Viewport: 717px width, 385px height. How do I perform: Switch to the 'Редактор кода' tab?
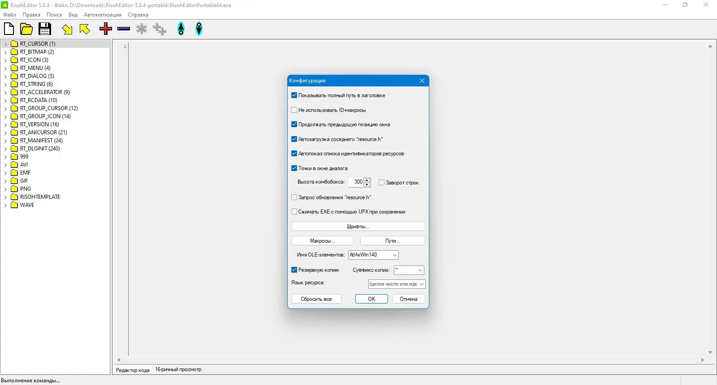(x=133, y=370)
